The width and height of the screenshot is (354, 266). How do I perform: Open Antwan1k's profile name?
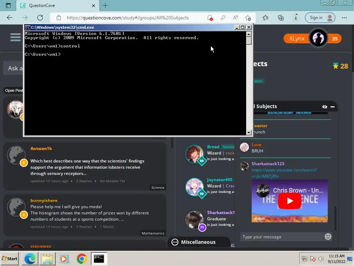coord(41,148)
